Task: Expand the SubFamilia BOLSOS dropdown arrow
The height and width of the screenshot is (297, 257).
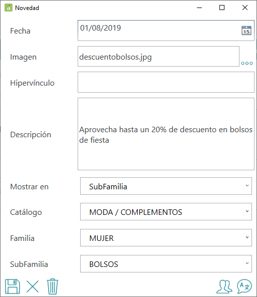Action: click(247, 263)
